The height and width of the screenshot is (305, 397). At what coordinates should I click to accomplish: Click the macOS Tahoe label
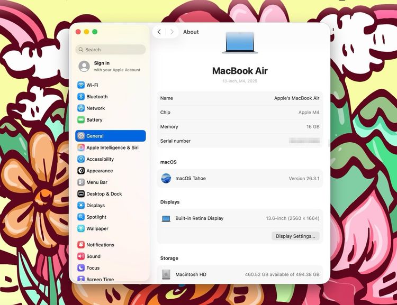click(191, 179)
